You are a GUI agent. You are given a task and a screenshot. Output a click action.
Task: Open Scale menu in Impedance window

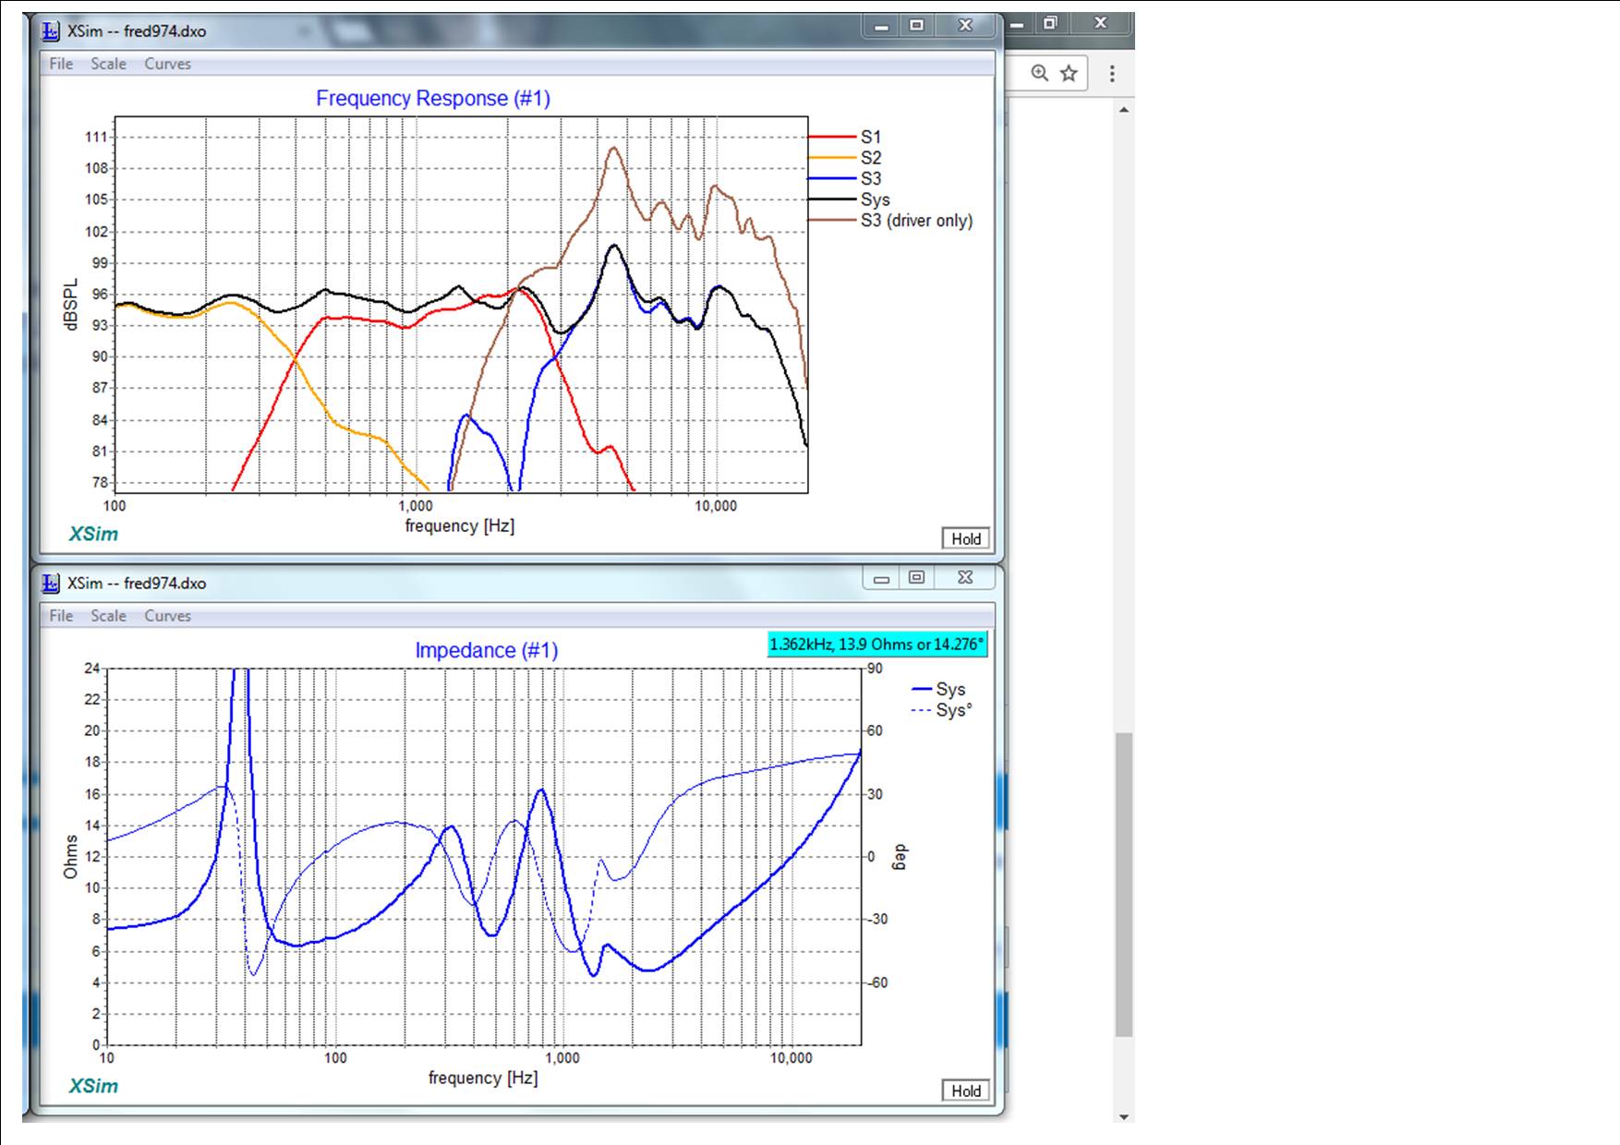pyautogui.click(x=108, y=616)
